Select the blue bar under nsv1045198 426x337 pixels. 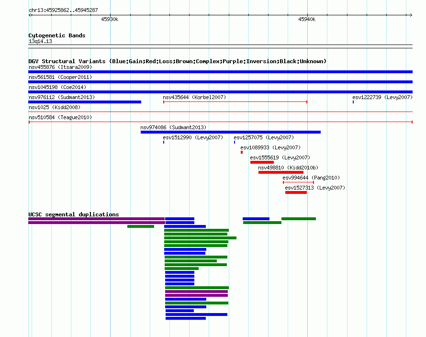[x=220, y=92]
